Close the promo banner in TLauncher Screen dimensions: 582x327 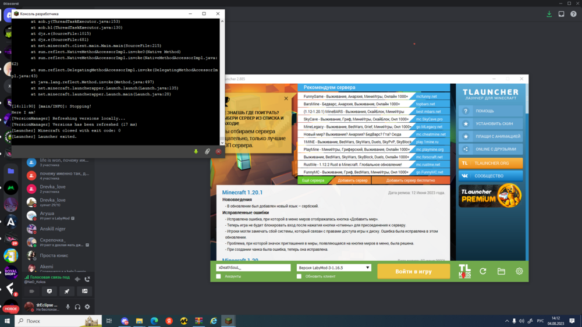pyautogui.click(x=286, y=98)
